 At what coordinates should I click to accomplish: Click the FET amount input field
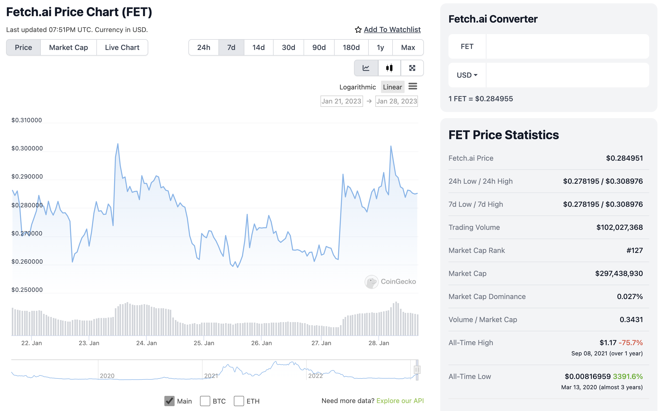(567, 46)
